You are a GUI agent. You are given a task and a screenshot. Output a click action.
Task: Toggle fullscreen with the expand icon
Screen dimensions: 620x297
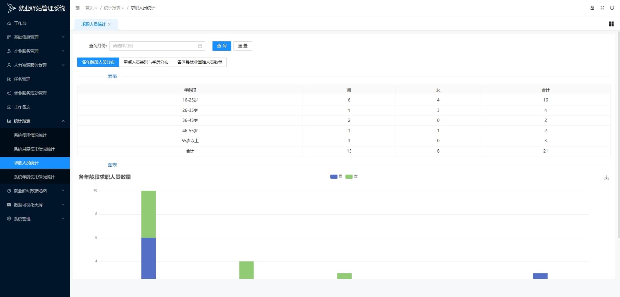[x=602, y=8]
